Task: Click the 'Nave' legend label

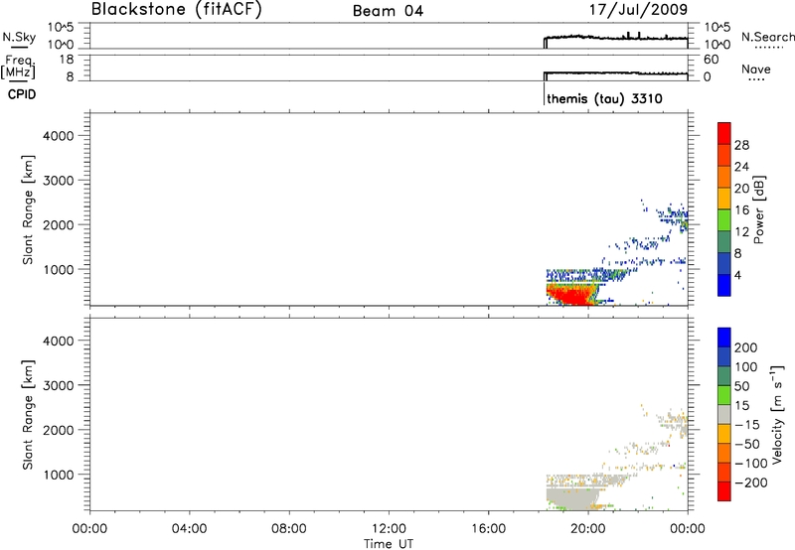Action: pos(756,69)
